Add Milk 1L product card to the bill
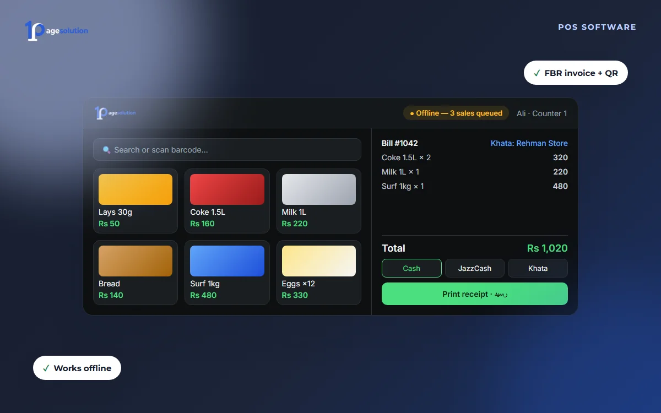Viewport: 661px width, 413px height. click(x=319, y=201)
